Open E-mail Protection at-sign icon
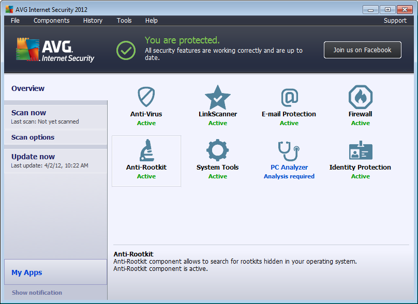Image resolution: width=418 pixels, height=304 pixels. pyautogui.click(x=289, y=97)
